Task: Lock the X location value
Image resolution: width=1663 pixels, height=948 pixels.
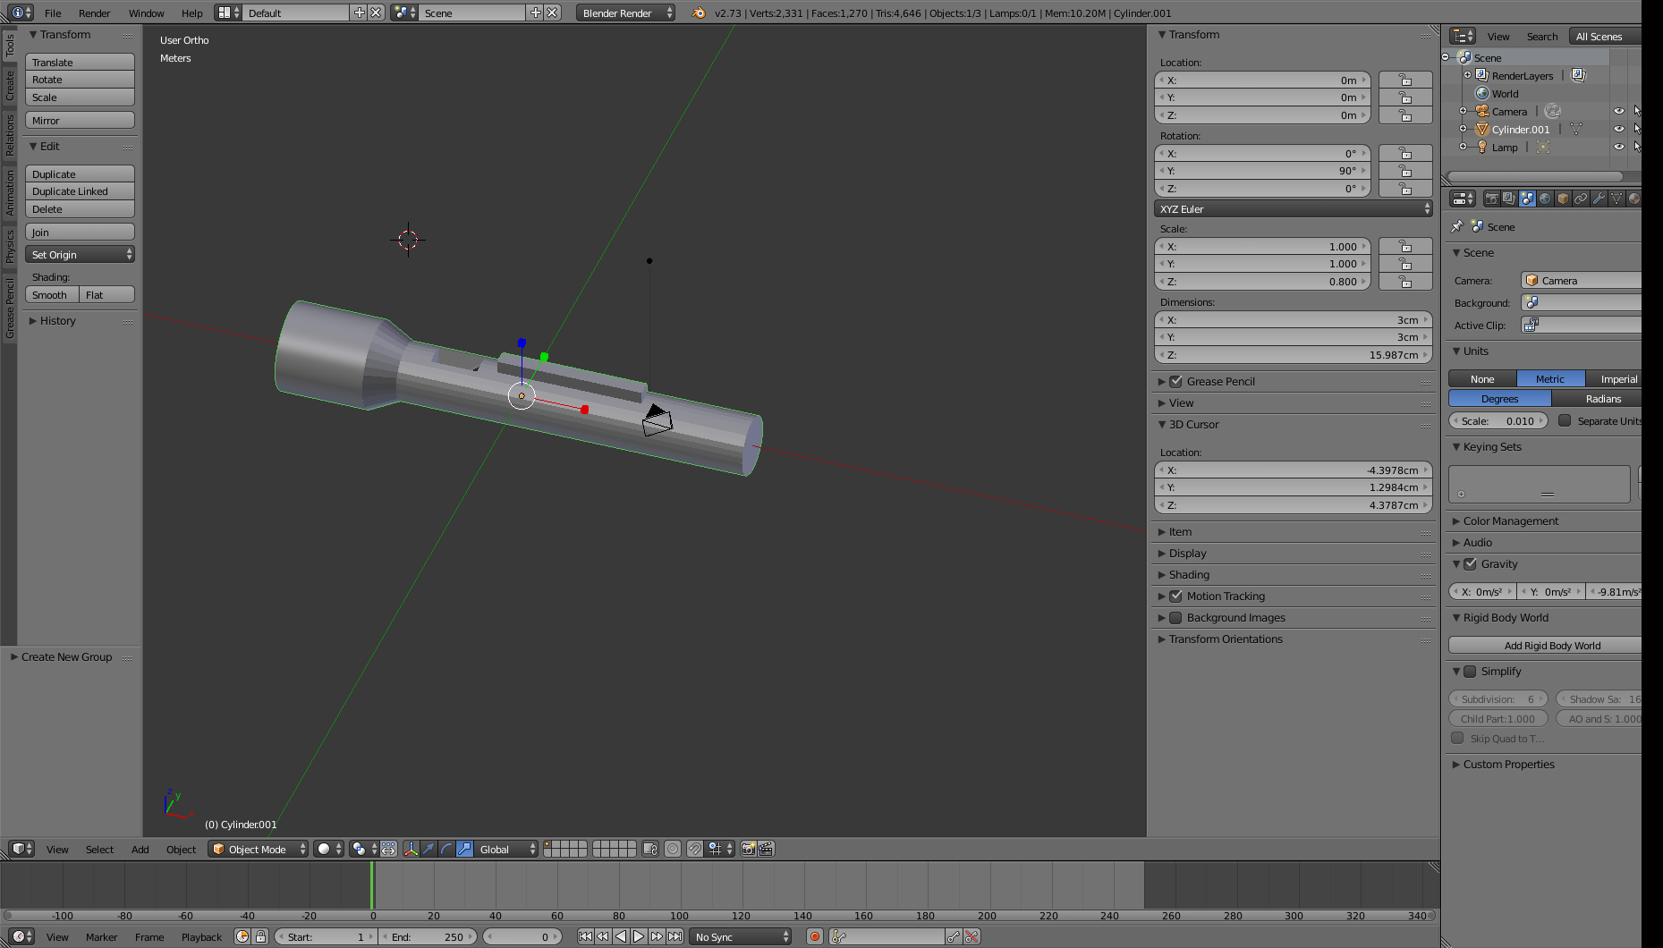Action: pyautogui.click(x=1404, y=80)
